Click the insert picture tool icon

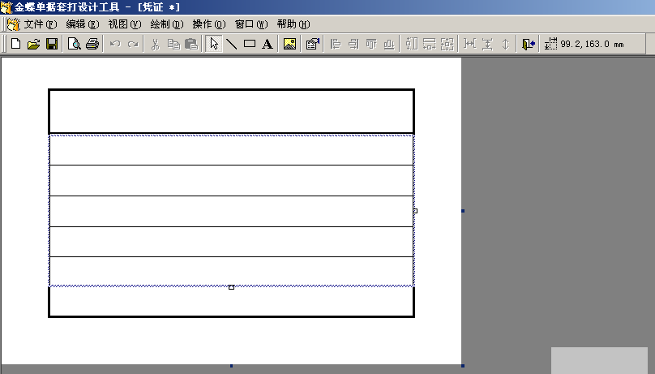point(289,45)
